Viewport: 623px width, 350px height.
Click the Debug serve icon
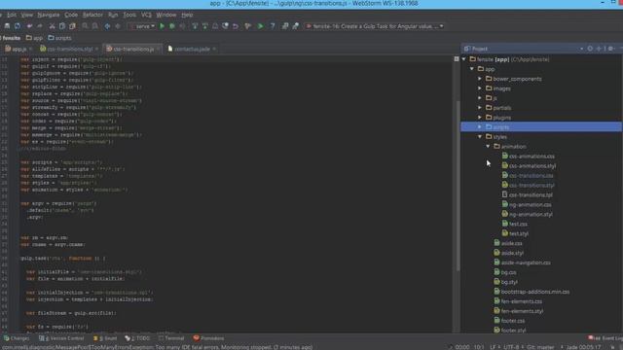coord(172,26)
